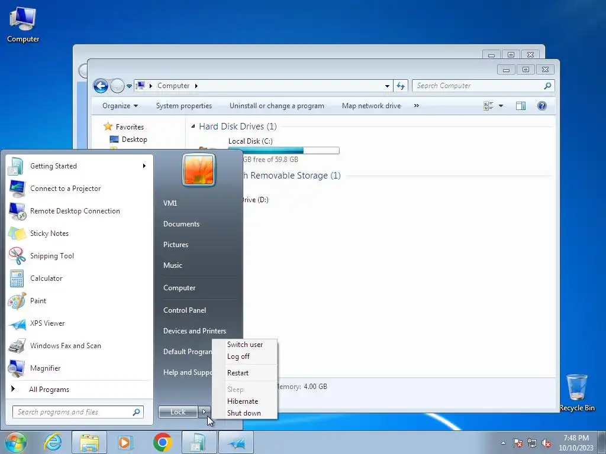The image size is (606, 454).
Task: Open Computer from Start menu right pane
Action: tap(179, 288)
